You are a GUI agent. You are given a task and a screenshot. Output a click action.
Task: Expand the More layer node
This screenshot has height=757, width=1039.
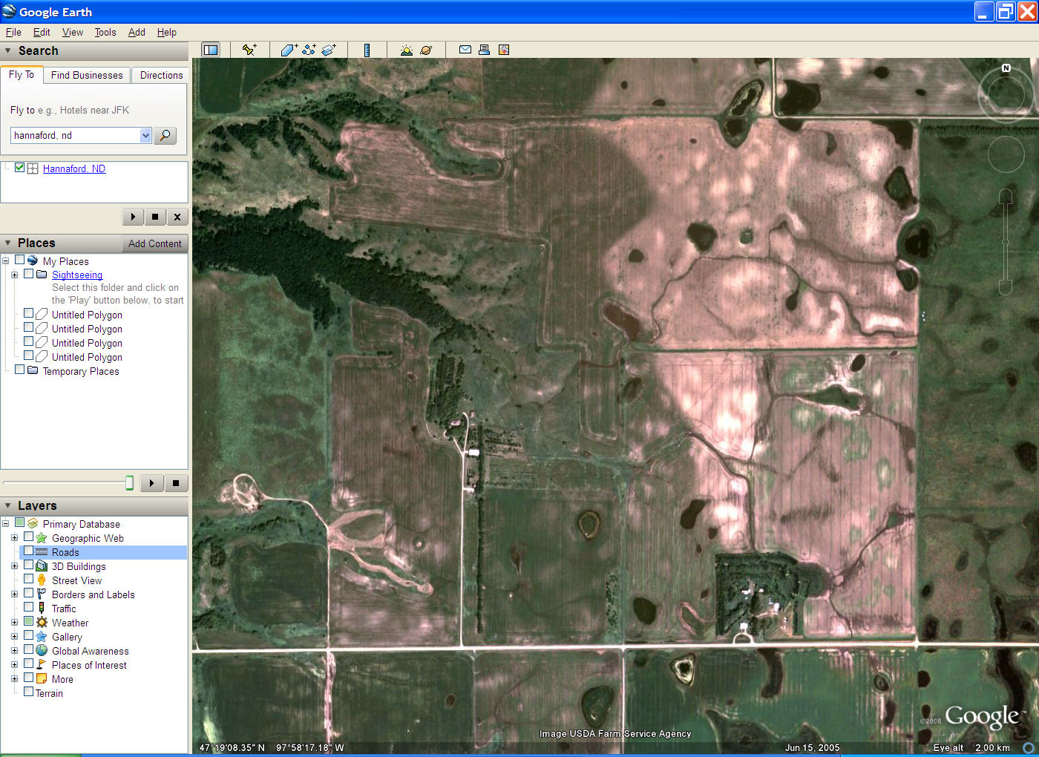[14, 679]
